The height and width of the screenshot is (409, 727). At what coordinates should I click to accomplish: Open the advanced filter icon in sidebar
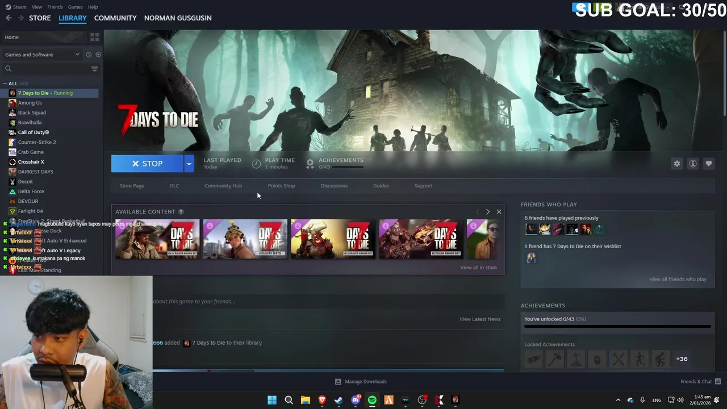click(95, 69)
